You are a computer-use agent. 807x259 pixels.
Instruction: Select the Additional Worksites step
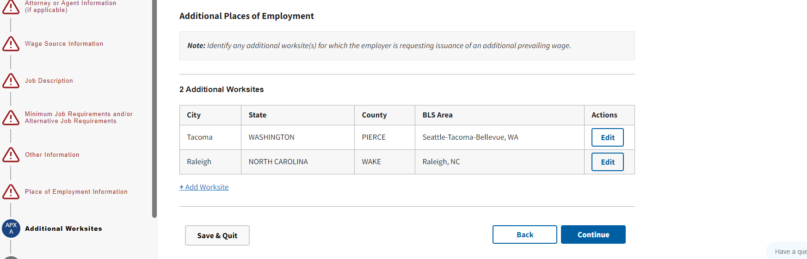coord(63,229)
